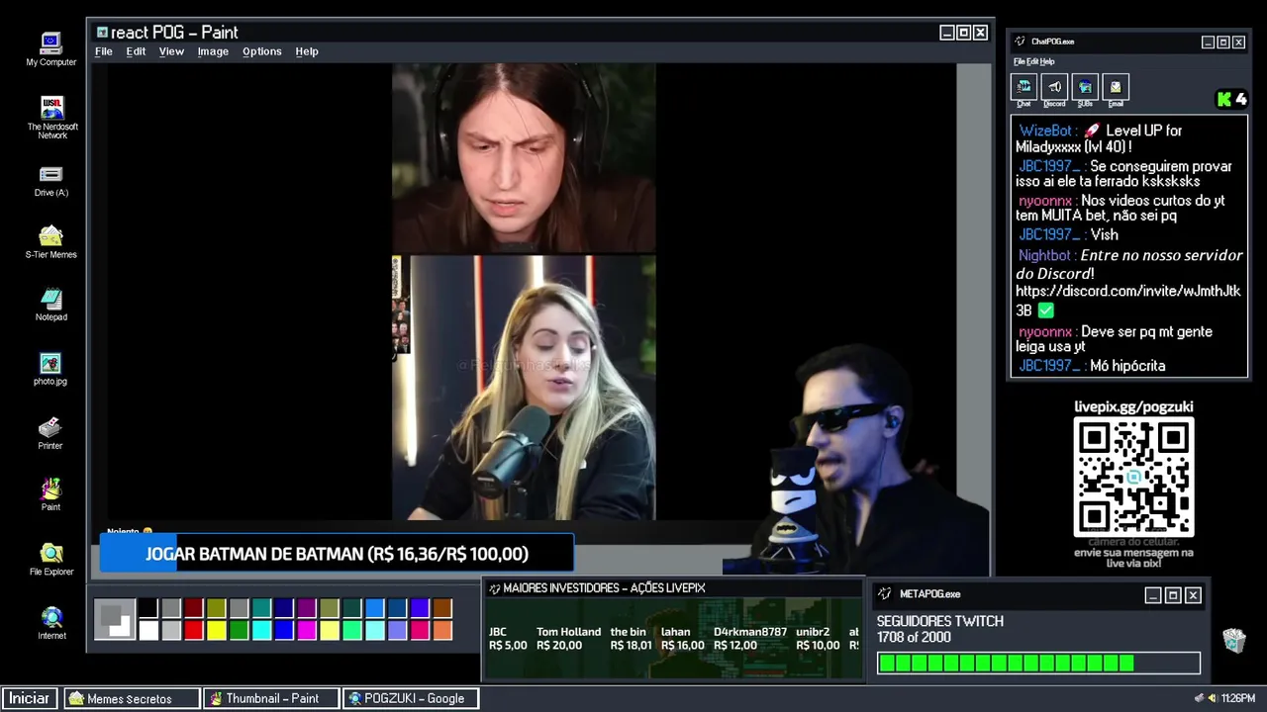
Task: Click the top video of long-haired man
Action: coord(524,158)
